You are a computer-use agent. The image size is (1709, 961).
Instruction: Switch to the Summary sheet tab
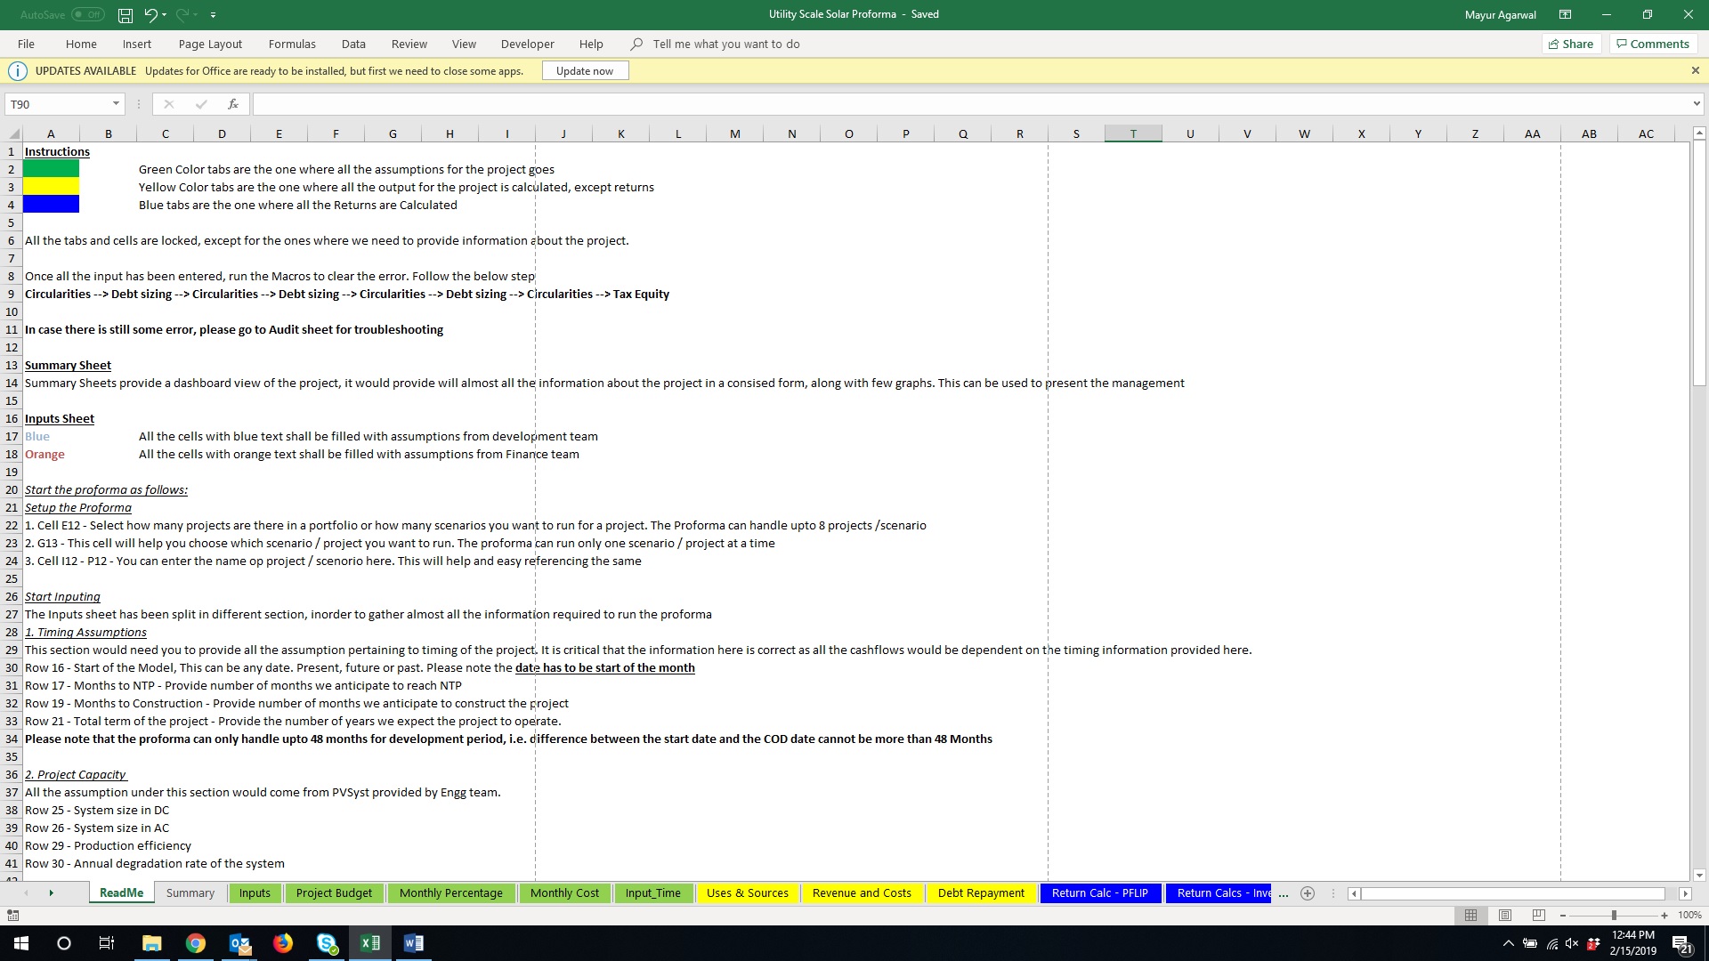(190, 892)
